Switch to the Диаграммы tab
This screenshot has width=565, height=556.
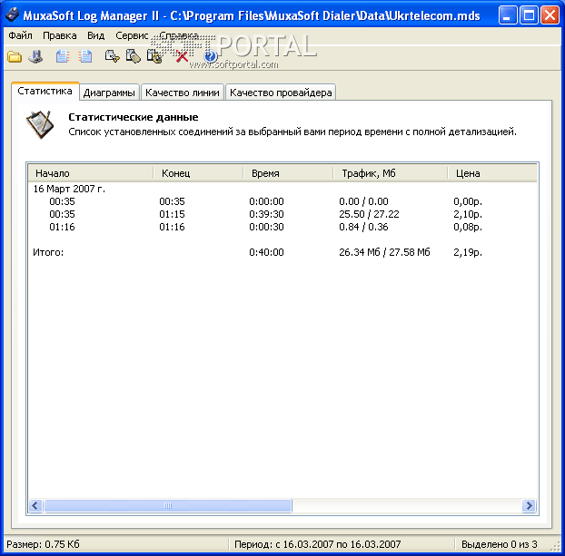coord(109,93)
